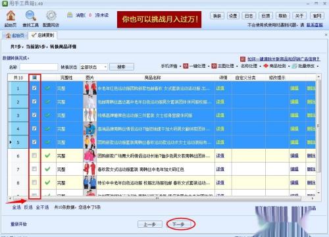The image size is (329, 237).
Task: Open the 查找工具 magnifier icon
Action: click(x=31, y=16)
